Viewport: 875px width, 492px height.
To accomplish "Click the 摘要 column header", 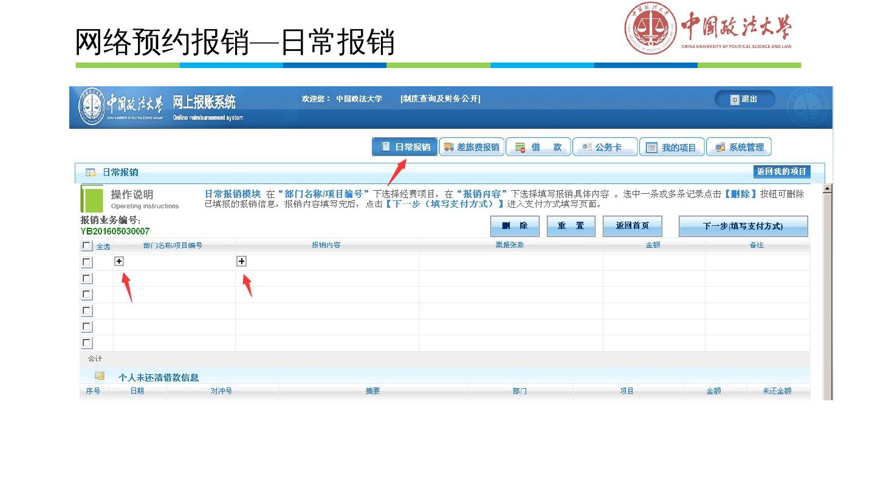I will tap(372, 391).
